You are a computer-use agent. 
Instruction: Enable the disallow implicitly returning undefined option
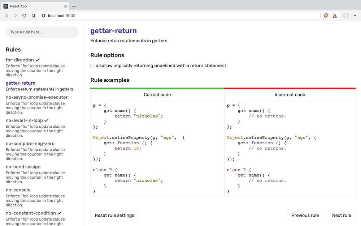(92, 66)
